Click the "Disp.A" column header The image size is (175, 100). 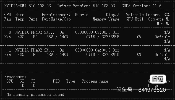tap(113, 15)
